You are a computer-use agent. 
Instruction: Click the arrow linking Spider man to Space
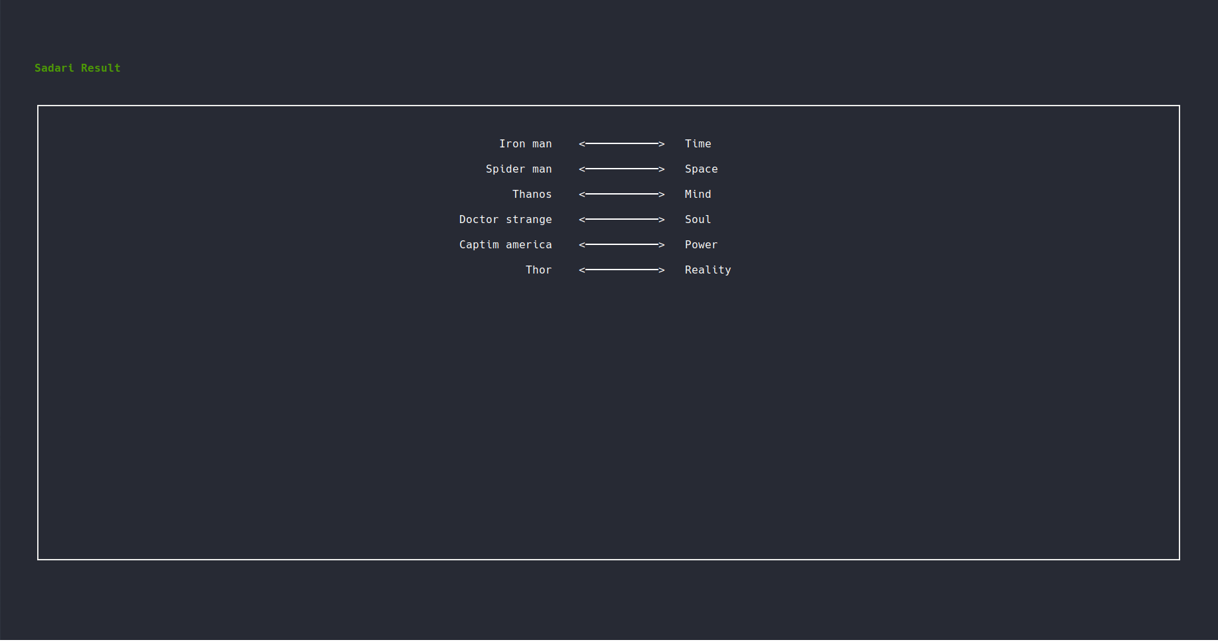click(622, 169)
